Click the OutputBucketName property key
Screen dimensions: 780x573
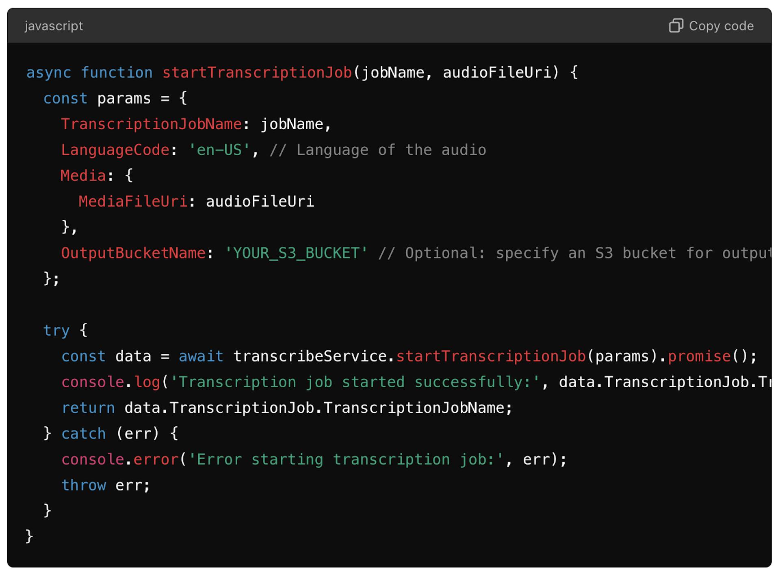pos(133,253)
